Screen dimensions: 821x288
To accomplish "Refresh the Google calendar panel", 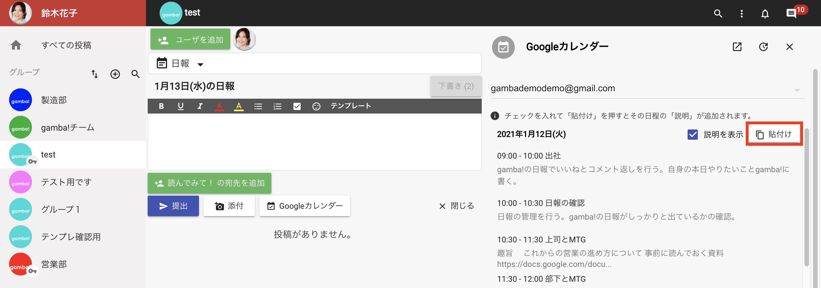I will (763, 47).
